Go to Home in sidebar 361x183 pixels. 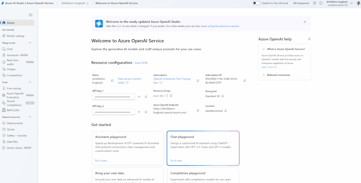point(17,23)
